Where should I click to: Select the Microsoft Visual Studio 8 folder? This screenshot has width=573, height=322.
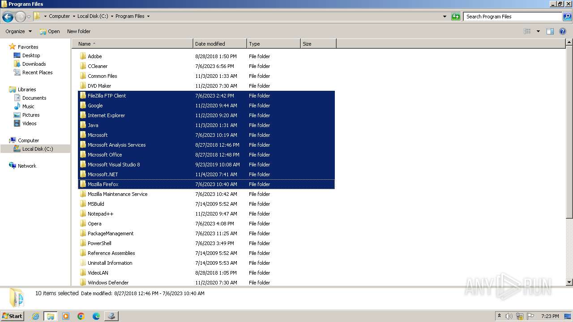[x=114, y=165]
